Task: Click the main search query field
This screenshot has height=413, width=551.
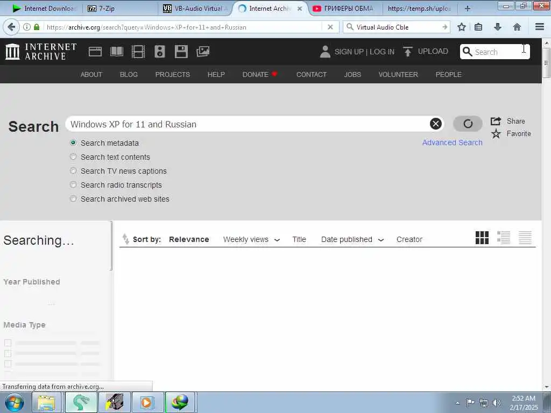Action: pos(248,124)
